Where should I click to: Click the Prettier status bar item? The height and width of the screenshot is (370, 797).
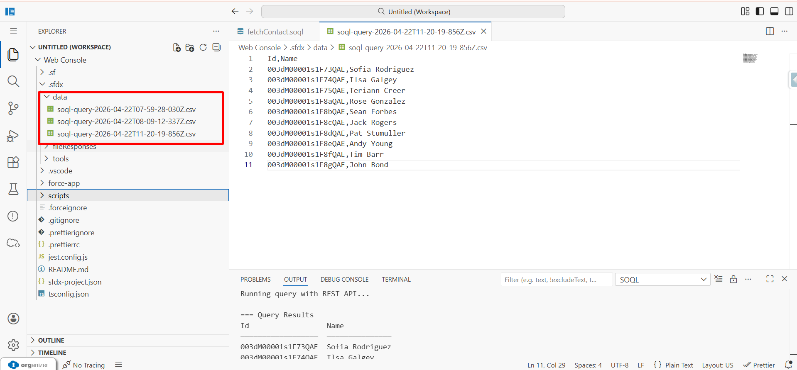[x=759, y=365]
